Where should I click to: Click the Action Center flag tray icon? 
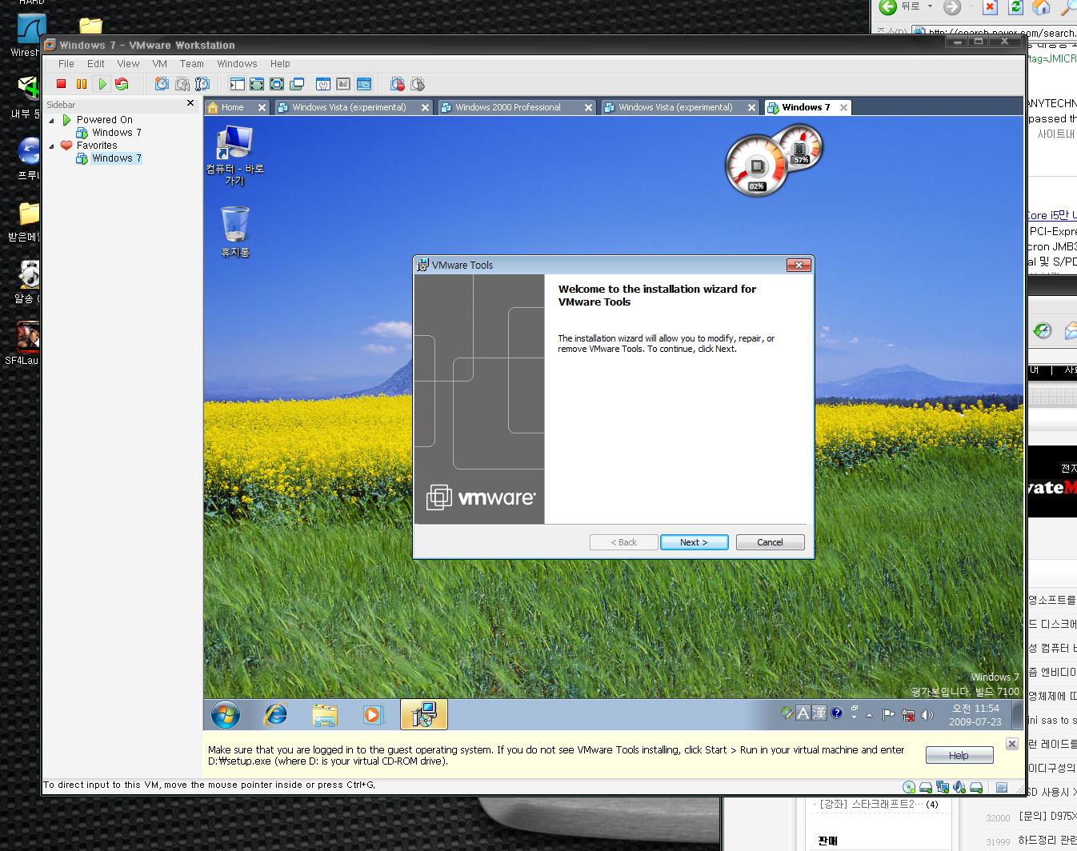coord(888,715)
